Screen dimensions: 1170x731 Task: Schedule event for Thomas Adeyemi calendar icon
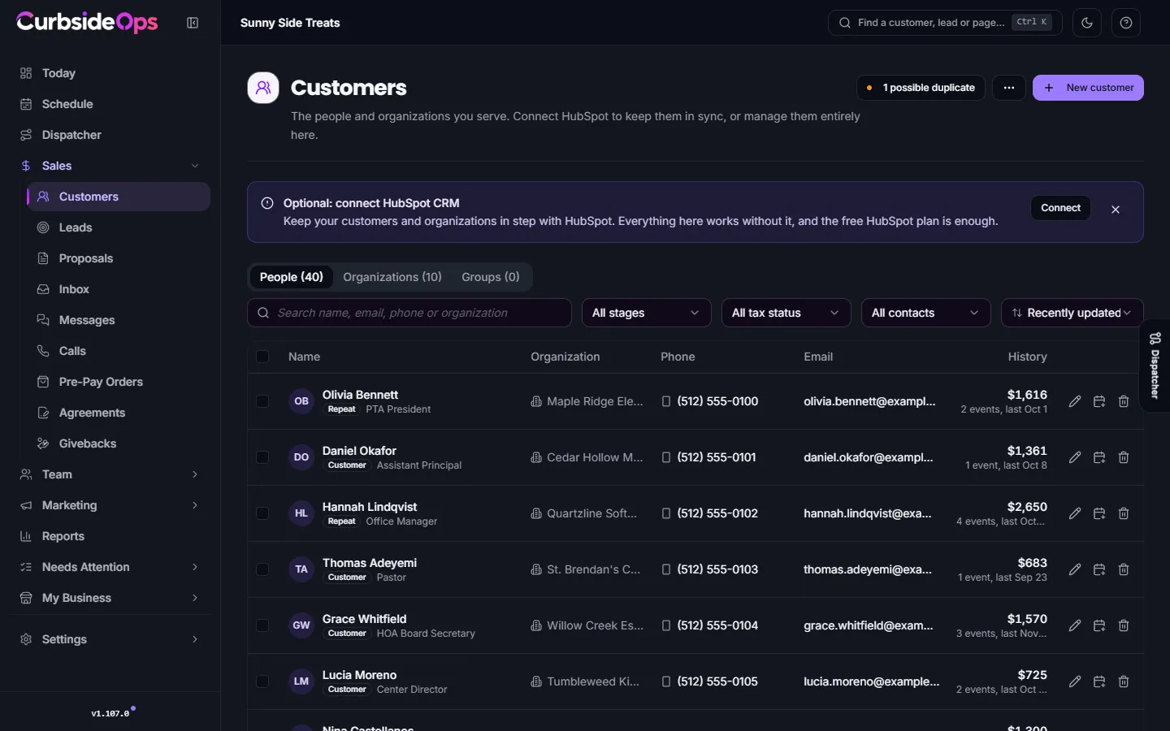(1099, 569)
